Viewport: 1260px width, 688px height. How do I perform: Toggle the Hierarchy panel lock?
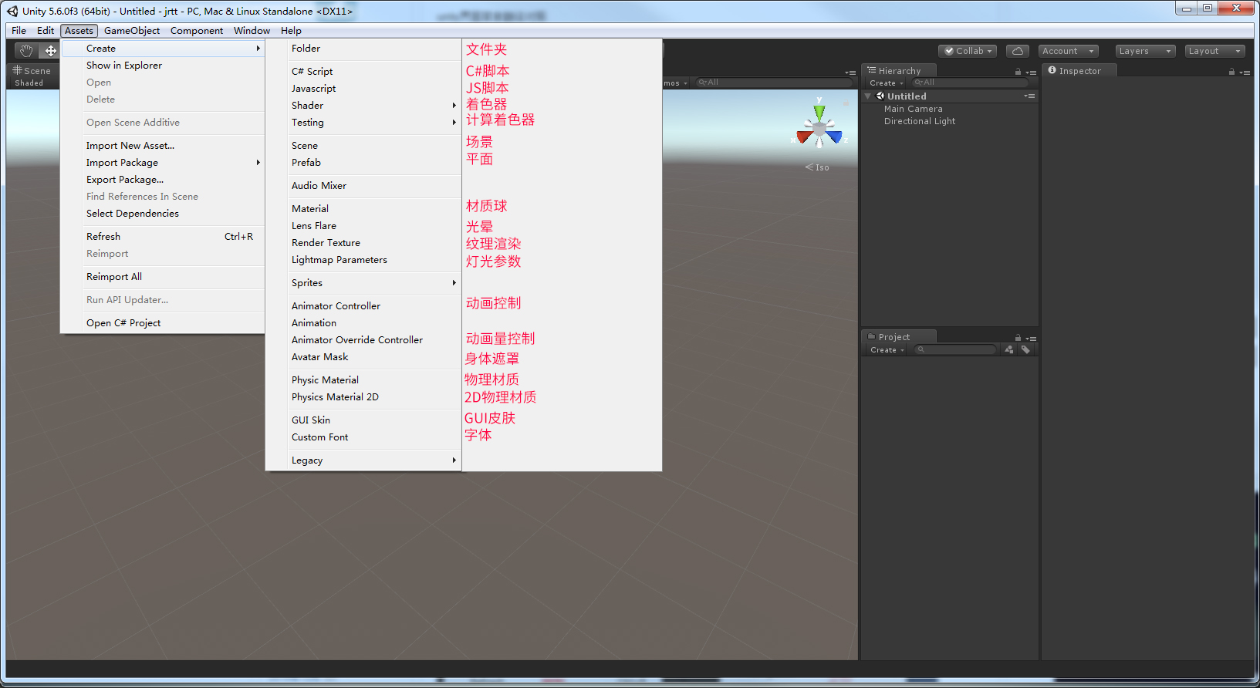point(1018,72)
